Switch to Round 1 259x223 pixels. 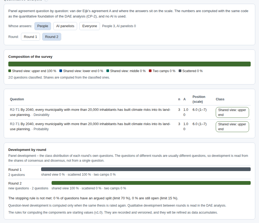[x=30, y=37]
